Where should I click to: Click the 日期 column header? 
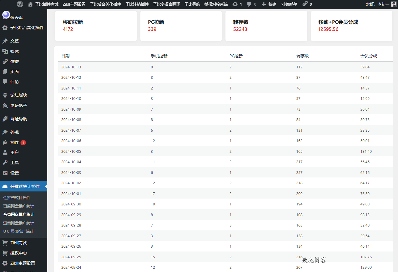[65, 56]
